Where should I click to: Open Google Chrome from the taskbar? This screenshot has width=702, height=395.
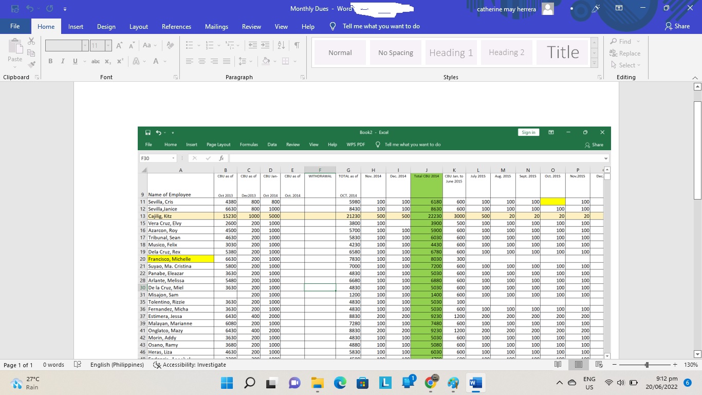pyautogui.click(x=431, y=383)
